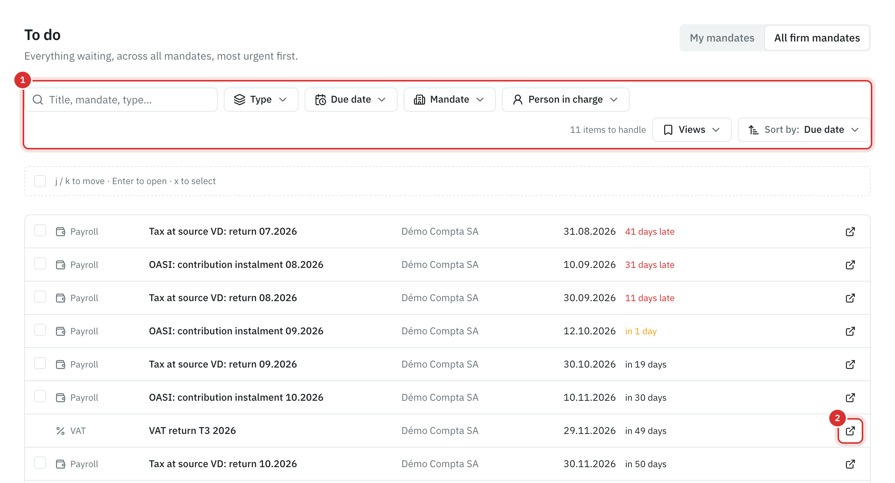Open the Views dropdown
The width and height of the screenshot is (895, 483).
pos(692,130)
